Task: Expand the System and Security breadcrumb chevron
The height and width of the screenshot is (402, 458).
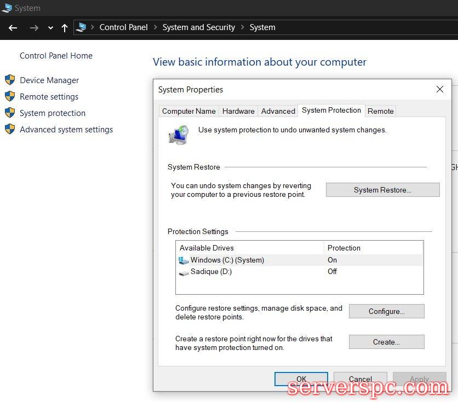Action: 242,27
